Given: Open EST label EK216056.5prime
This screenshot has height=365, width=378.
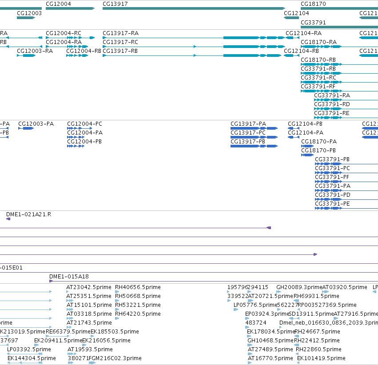Looking at the screenshot, I should pyautogui.click(x=106, y=341).
